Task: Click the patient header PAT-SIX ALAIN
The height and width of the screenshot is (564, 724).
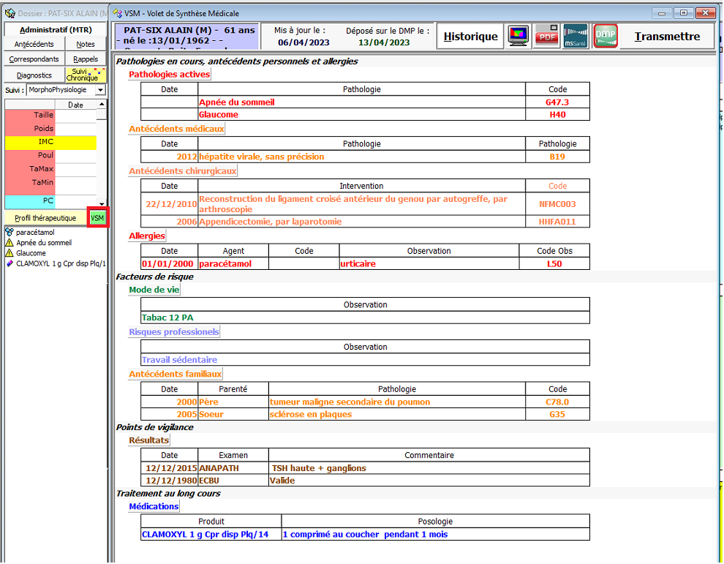Action: [x=186, y=37]
